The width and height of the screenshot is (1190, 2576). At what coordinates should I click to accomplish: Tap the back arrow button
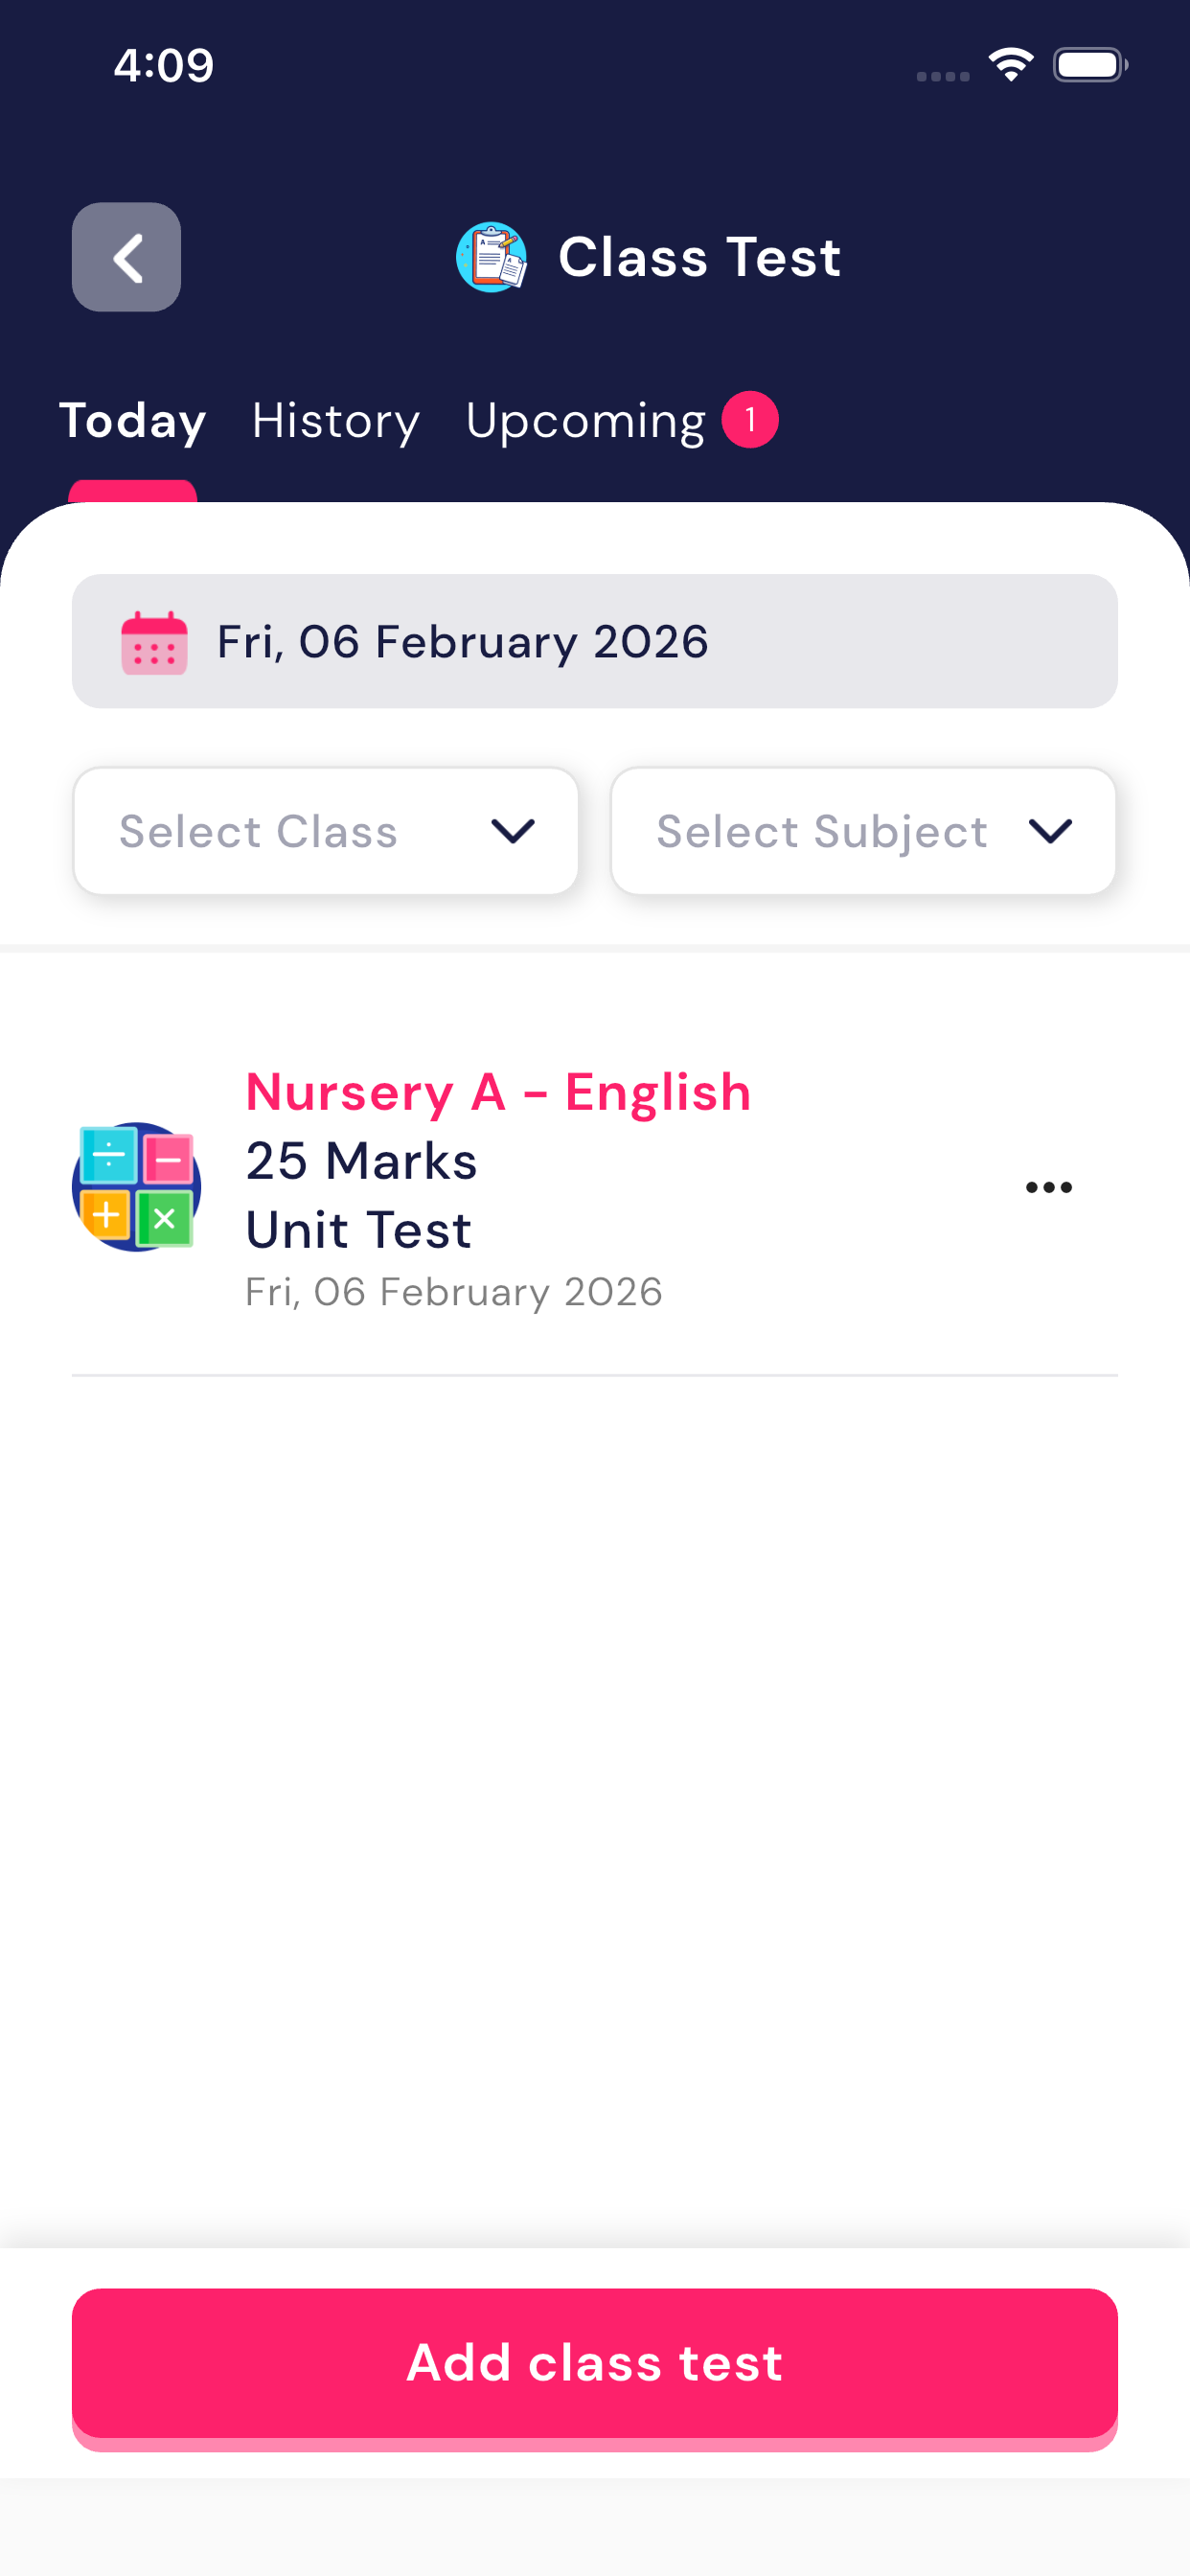pyautogui.click(x=126, y=257)
